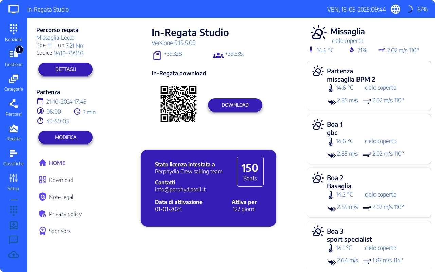
Task: Open the chat message icon in sidebar
Action: 14,240
